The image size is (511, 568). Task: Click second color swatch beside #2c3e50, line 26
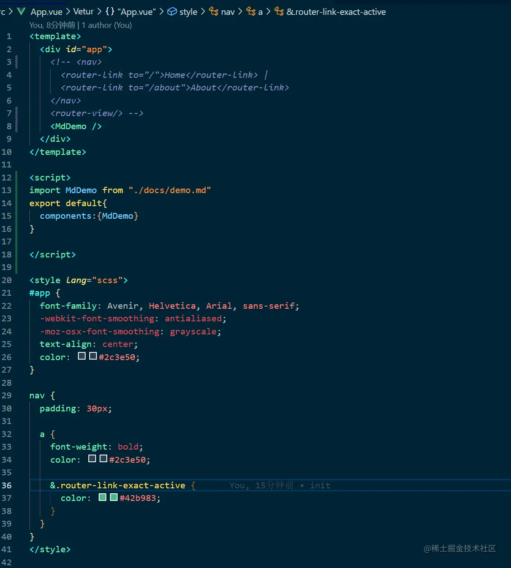pyautogui.click(x=93, y=356)
